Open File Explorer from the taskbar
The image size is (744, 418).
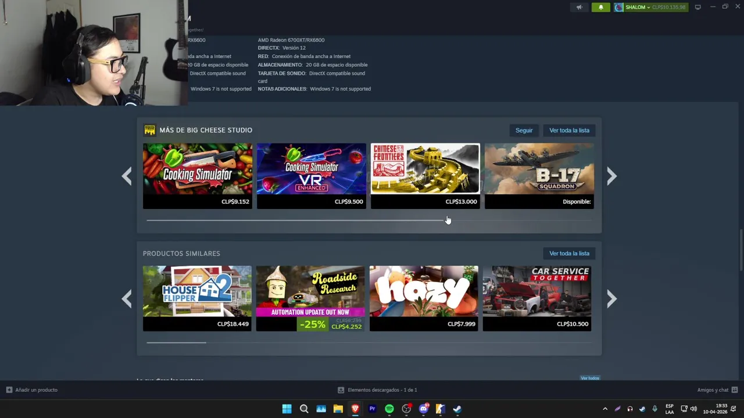[338, 409]
